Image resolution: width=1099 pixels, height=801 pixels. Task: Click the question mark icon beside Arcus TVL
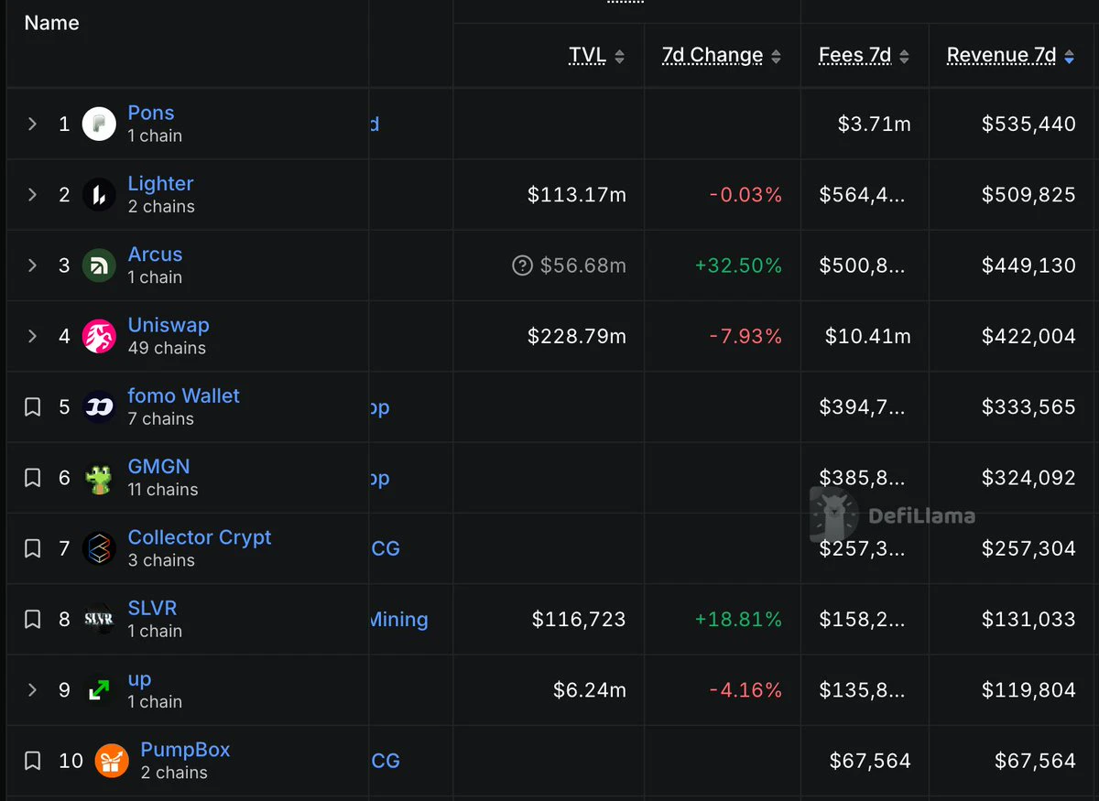pos(522,265)
